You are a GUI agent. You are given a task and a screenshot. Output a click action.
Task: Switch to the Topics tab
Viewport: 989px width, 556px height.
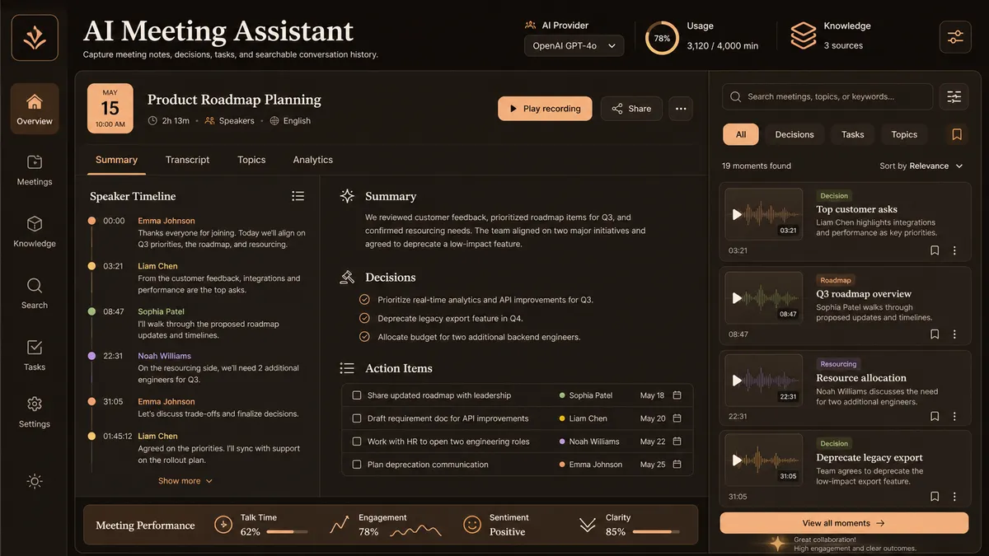click(251, 160)
